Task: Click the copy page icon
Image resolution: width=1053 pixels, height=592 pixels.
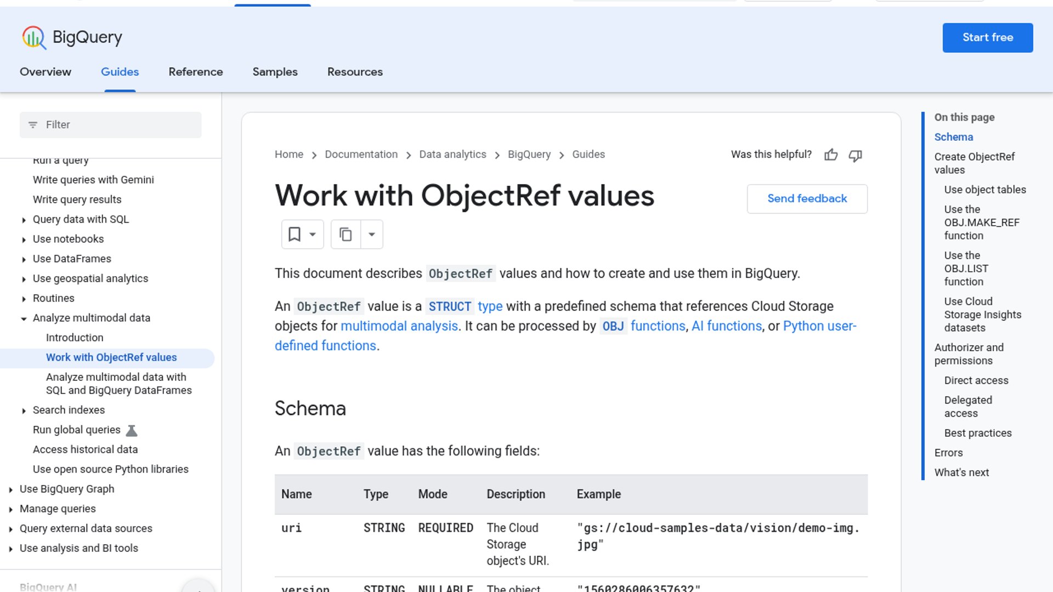Action: pos(346,235)
